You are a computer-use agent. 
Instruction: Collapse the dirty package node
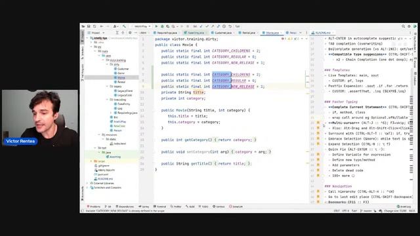point(107,64)
